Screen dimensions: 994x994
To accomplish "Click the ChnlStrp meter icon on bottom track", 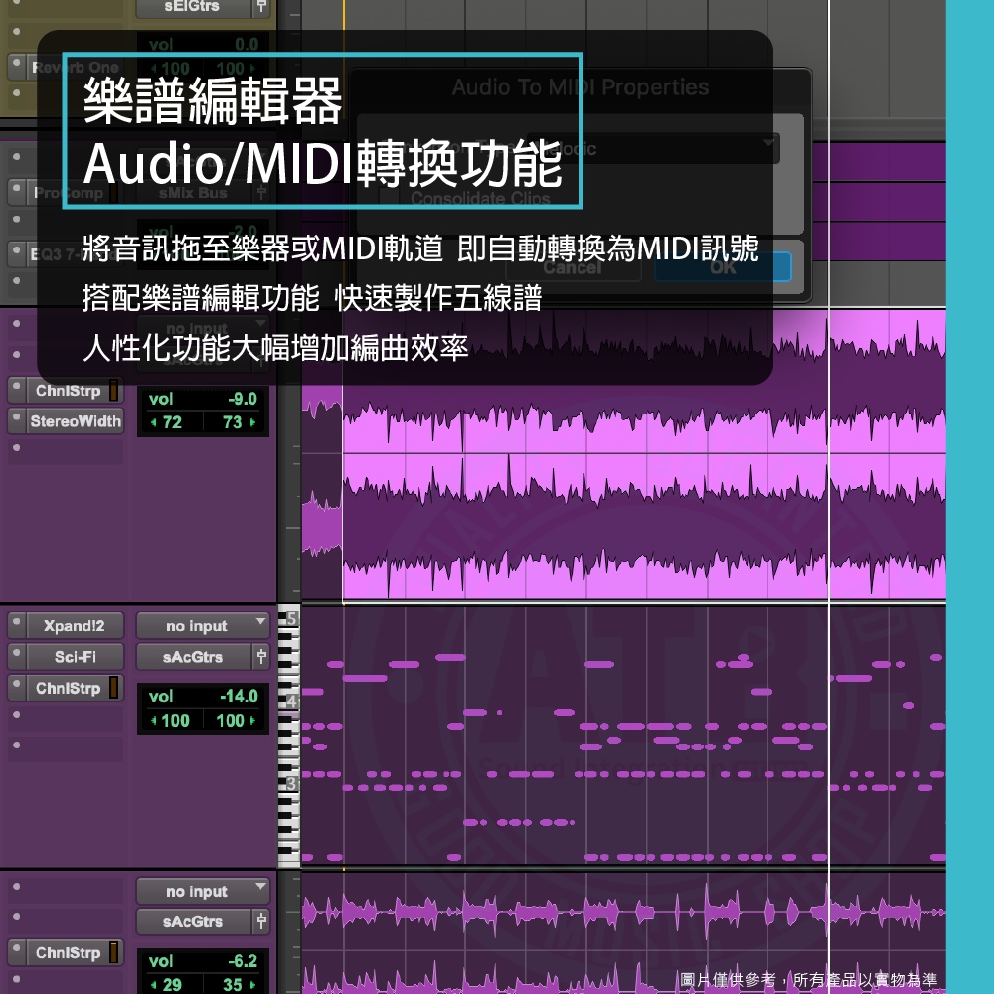I will (113, 953).
